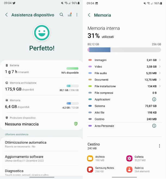Tap the Twitter notification icon in left status bar
This screenshot has height=179, width=166.
pos(14,3)
